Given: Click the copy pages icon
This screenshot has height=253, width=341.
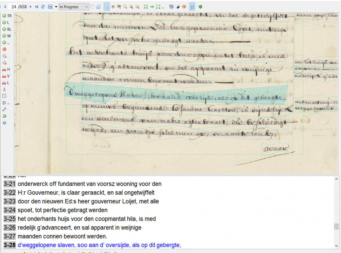Looking at the screenshot, I should [x=92, y=7].
